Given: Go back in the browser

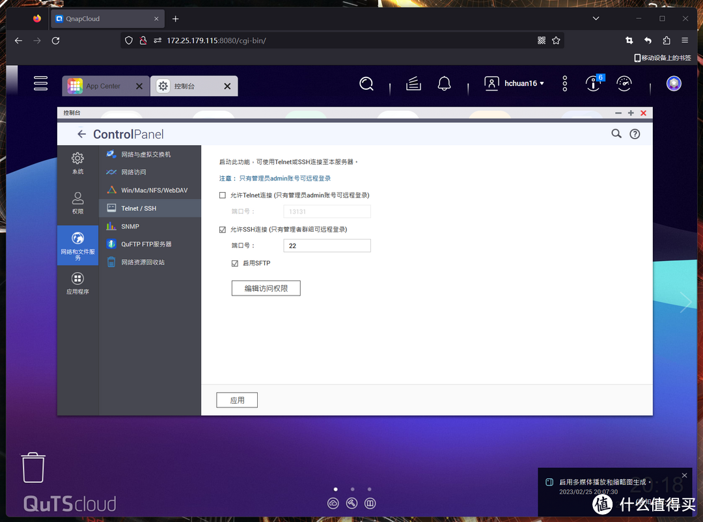Looking at the screenshot, I should (x=18, y=41).
